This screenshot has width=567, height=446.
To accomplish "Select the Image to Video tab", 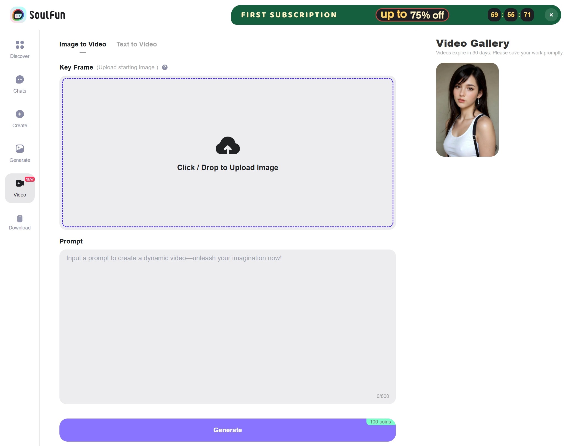I will pyautogui.click(x=83, y=44).
